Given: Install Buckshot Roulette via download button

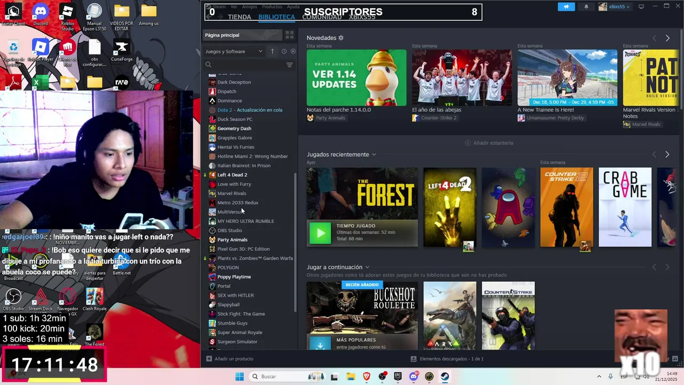Looking at the screenshot, I should pyautogui.click(x=321, y=344).
